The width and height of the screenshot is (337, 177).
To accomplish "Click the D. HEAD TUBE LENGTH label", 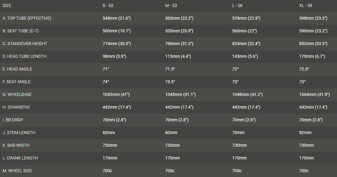I will coord(25,56).
